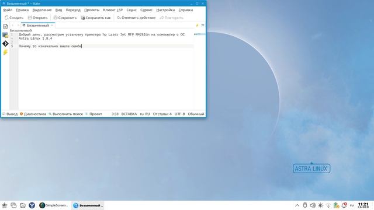
Task: Click the Сохранить как toolbar button
Action: [96, 17]
